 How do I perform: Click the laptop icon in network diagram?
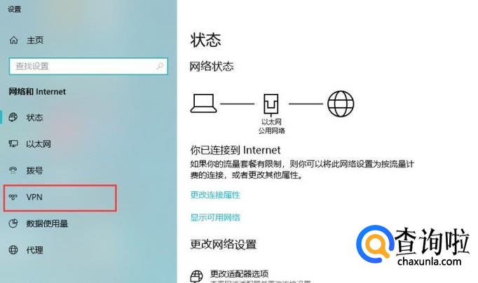point(204,104)
